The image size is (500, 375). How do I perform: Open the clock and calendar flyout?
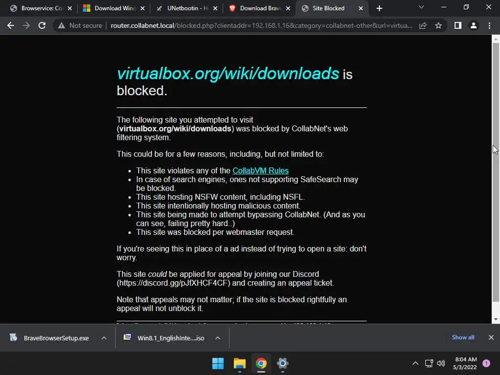click(x=465, y=363)
